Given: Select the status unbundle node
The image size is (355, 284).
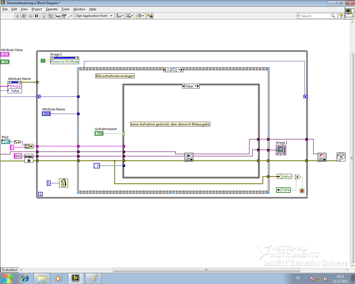Looking at the screenshot, I should click(x=284, y=176).
